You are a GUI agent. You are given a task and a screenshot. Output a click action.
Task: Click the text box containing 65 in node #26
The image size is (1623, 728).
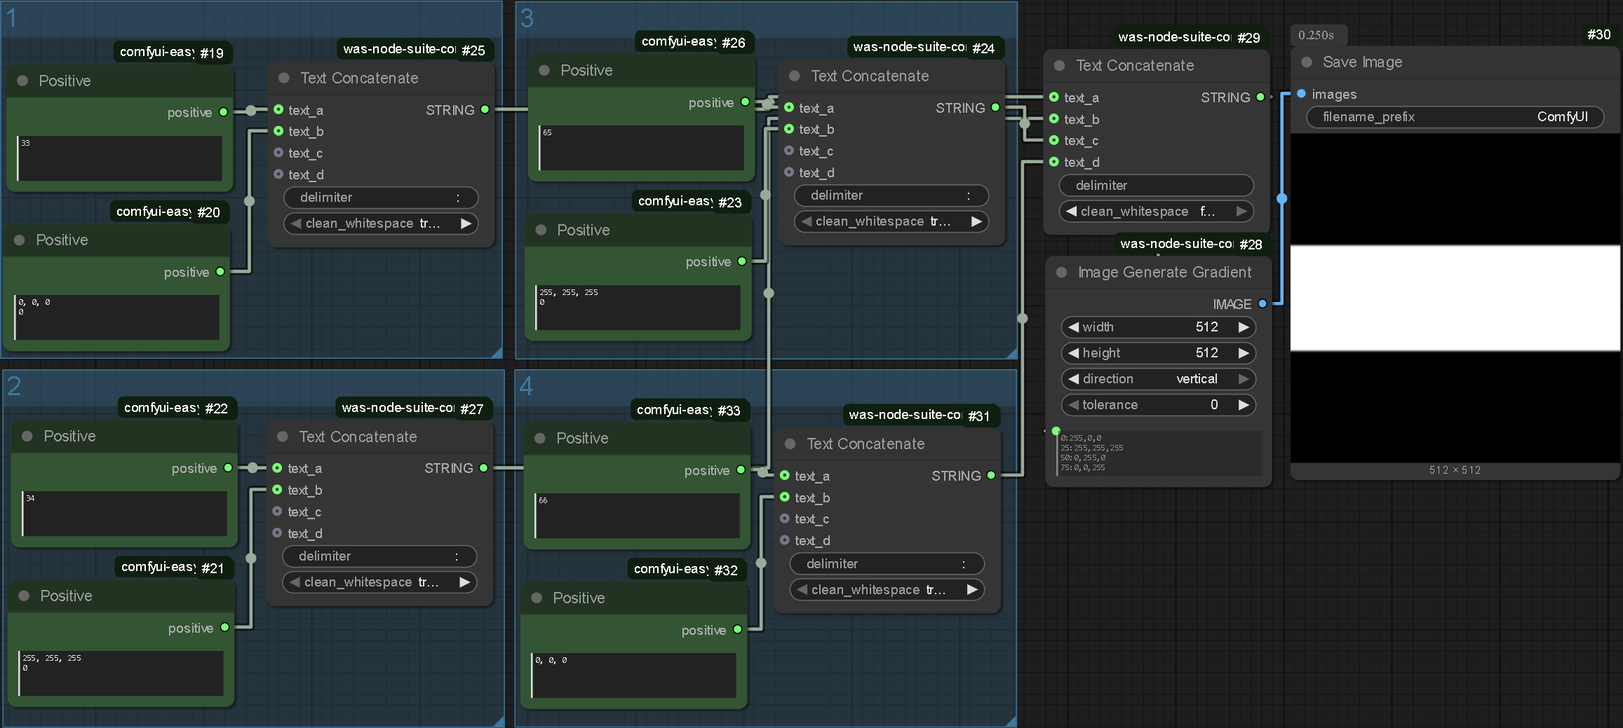(641, 148)
